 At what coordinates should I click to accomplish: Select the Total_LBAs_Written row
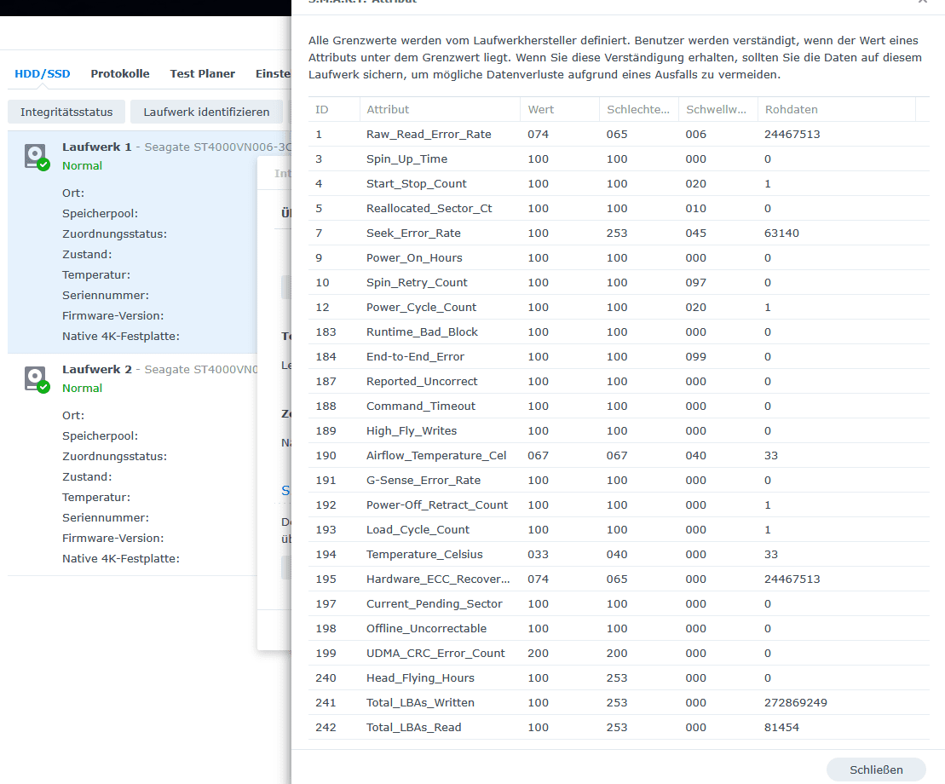pos(619,702)
